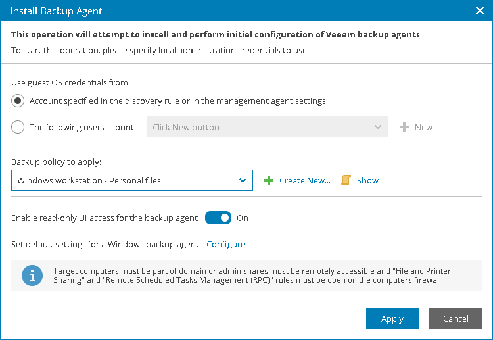Click the green plus icon for Create New
Image resolution: width=493 pixels, height=340 pixels.
(x=269, y=180)
